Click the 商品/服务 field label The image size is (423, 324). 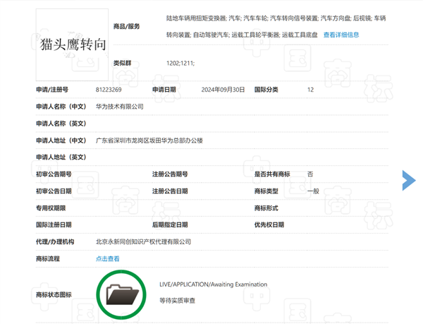coord(127,26)
